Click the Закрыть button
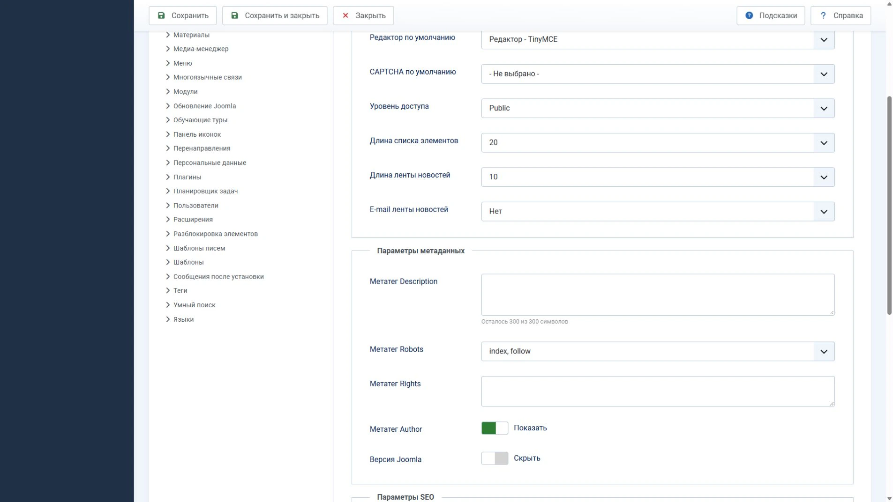 363,15
